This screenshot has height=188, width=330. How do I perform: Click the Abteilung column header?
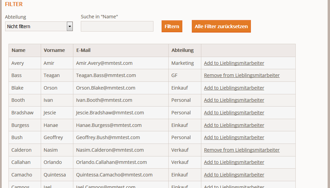point(182,50)
